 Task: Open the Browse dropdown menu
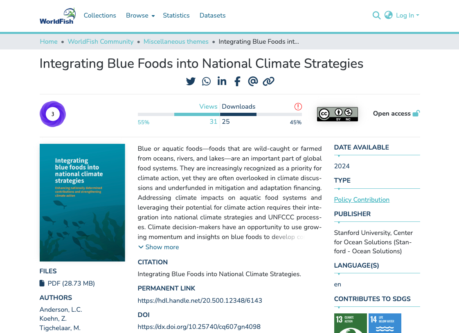(x=140, y=15)
